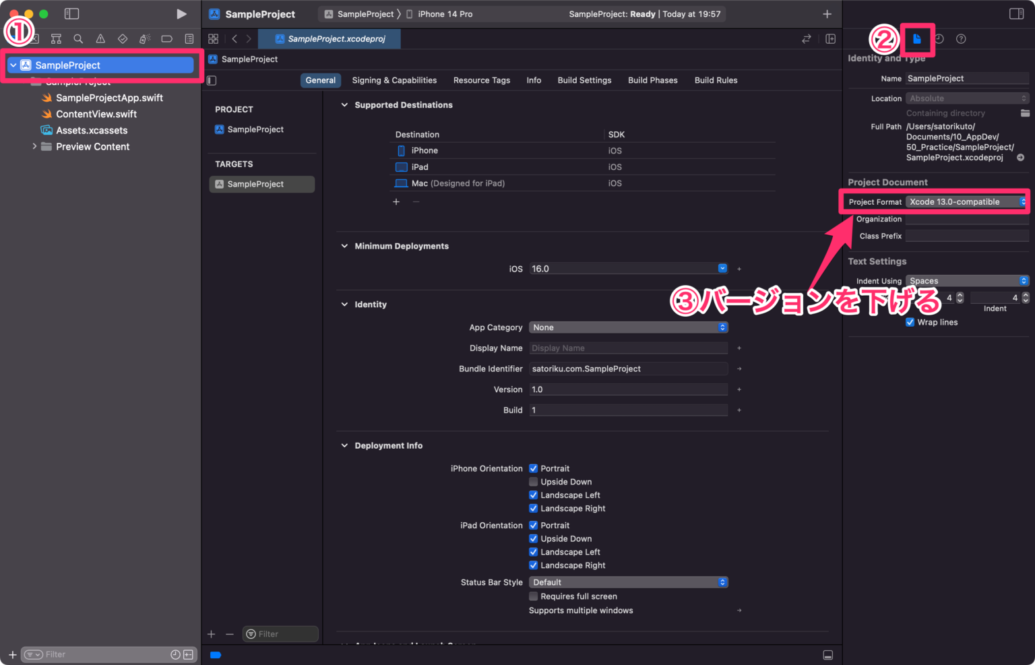Collapse the Supported Destinations section
Image resolution: width=1035 pixels, height=665 pixels.
(x=344, y=105)
